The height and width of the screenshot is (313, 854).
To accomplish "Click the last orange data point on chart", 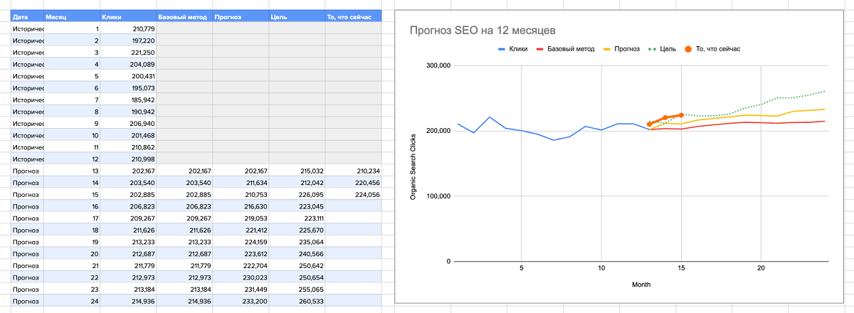I will [681, 115].
